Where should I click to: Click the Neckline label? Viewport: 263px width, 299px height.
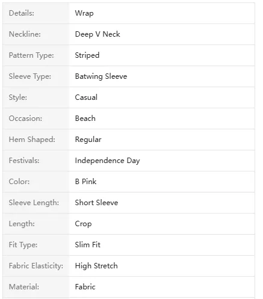point(25,34)
